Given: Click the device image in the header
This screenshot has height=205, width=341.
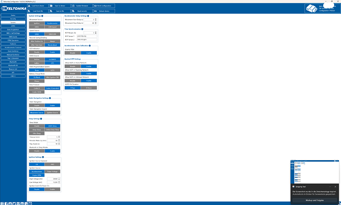Looking at the screenshot, I should [312, 9].
